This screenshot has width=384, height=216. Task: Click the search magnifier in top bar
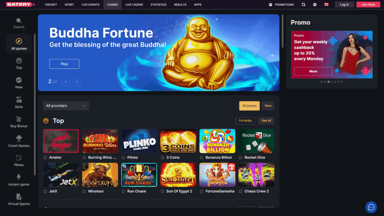tap(303, 4)
